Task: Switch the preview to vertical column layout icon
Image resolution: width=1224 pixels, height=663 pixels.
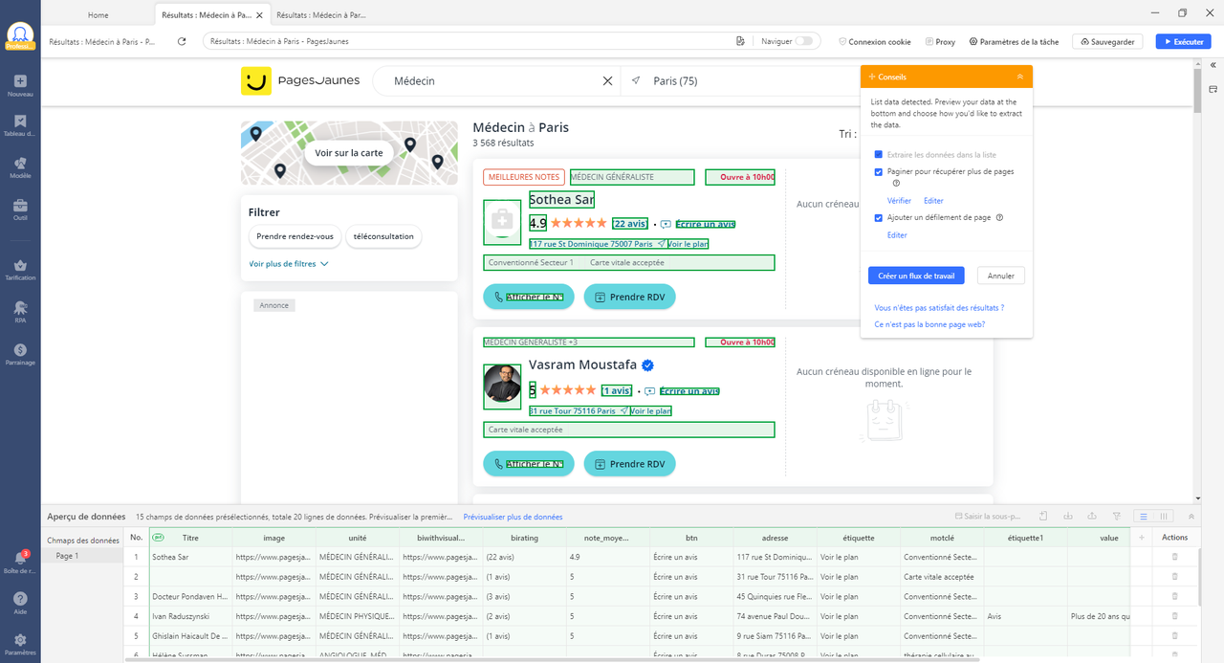Action: tap(1164, 517)
